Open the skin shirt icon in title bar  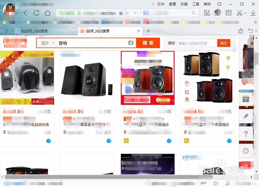tap(219, 4)
